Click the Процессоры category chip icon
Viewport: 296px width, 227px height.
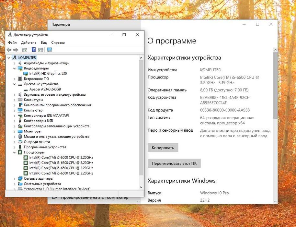coord(20,152)
